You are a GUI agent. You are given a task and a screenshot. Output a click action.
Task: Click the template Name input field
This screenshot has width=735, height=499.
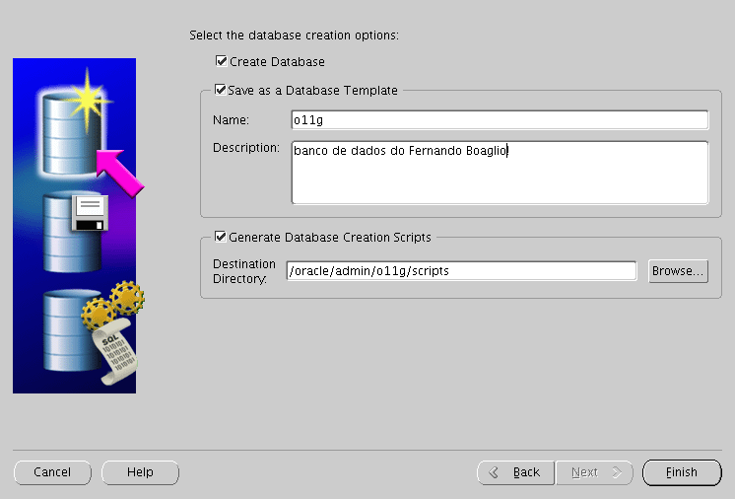click(500, 120)
